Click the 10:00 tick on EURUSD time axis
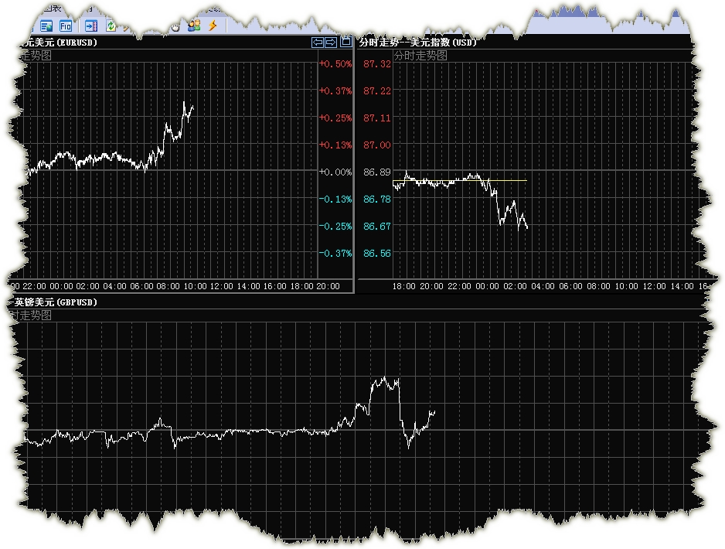 [x=195, y=286]
